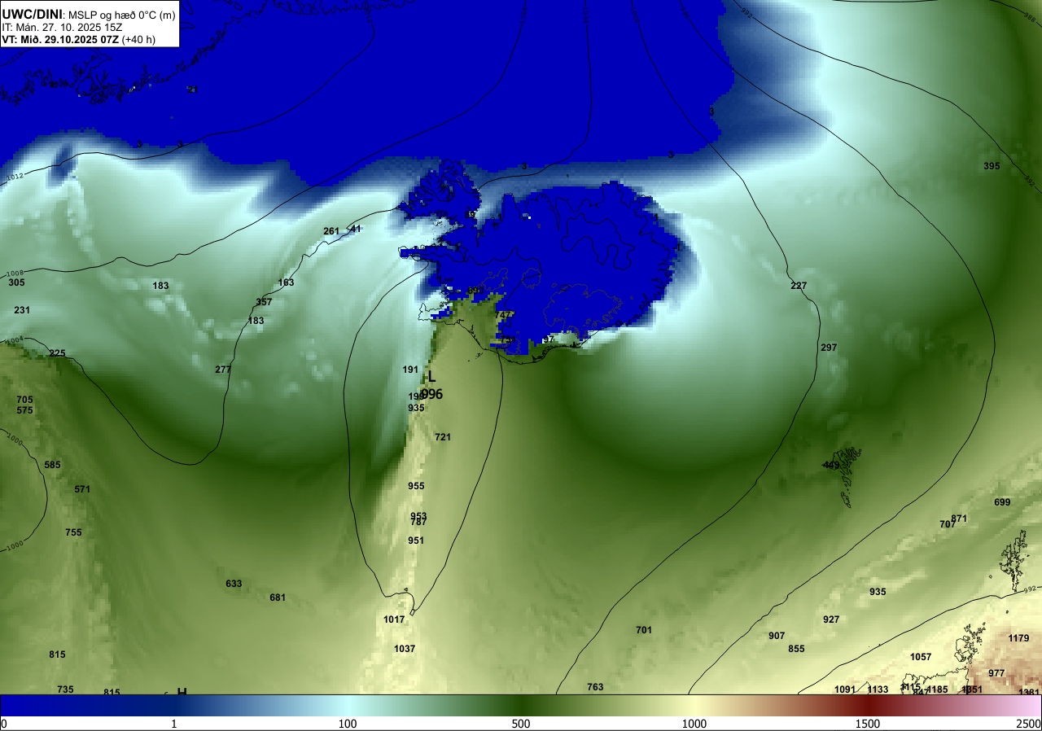Viewport: 1042px width, 731px height.
Task: Click the 585 height value
Action: tap(53, 465)
